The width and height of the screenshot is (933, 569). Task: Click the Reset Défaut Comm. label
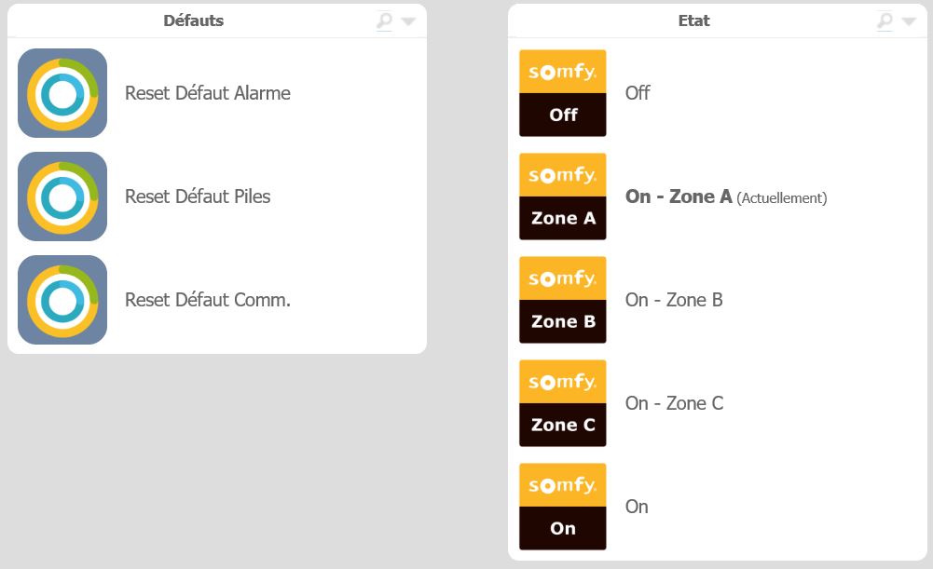tap(208, 300)
